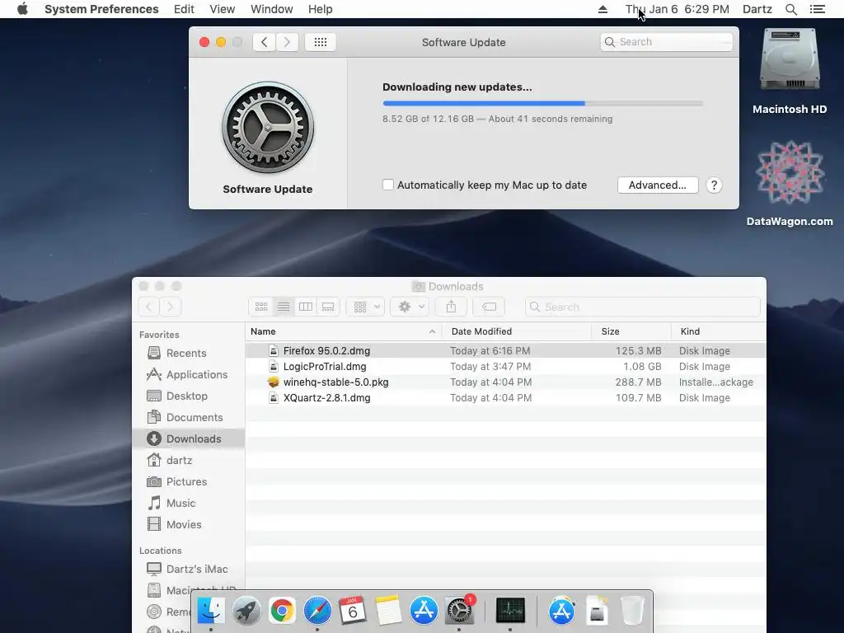Open Calendar from the Dock
844x633 pixels.
point(353,611)
